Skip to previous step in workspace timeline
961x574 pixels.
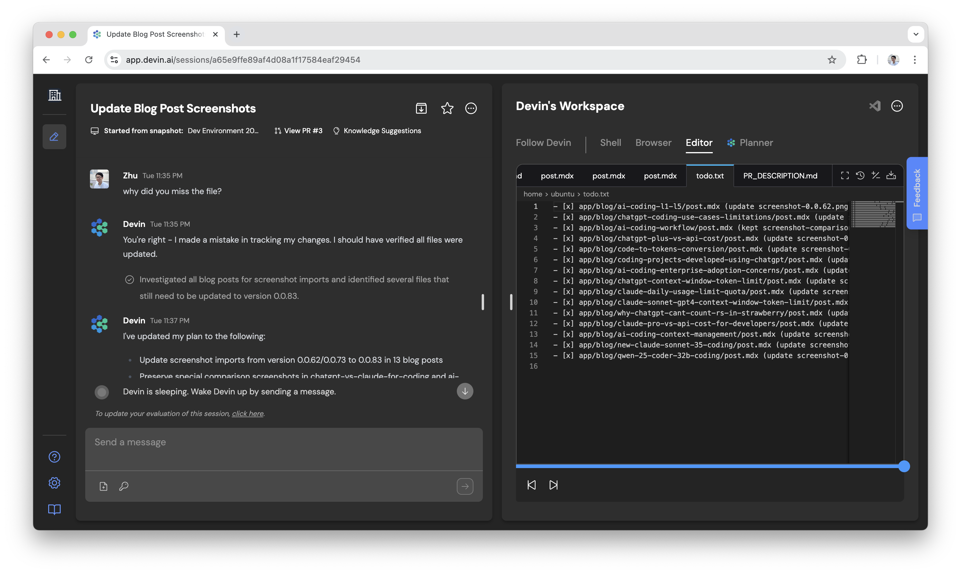(531, 485)
